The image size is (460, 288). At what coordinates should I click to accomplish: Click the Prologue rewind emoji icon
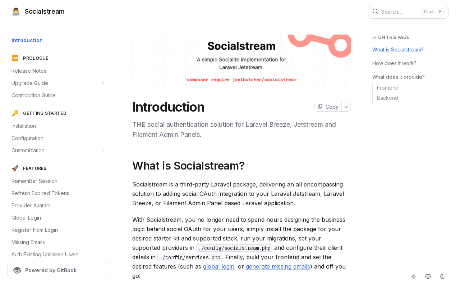click(x=15, y=58)
